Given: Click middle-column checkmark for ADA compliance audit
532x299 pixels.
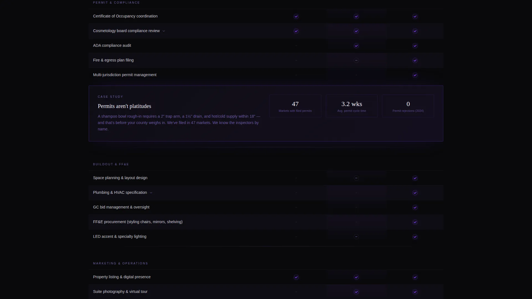Looking at the screenshot, I should coord(356,46).
